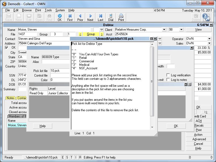Screen dimensions: 216x162
Task: Click the Contact name field
Action: 44,39
